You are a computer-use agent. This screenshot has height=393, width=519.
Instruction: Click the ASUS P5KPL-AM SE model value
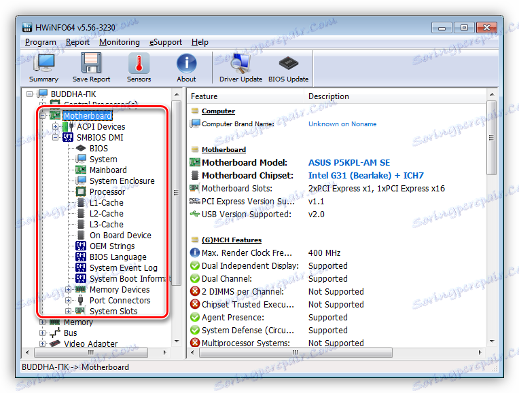(349, 162)
